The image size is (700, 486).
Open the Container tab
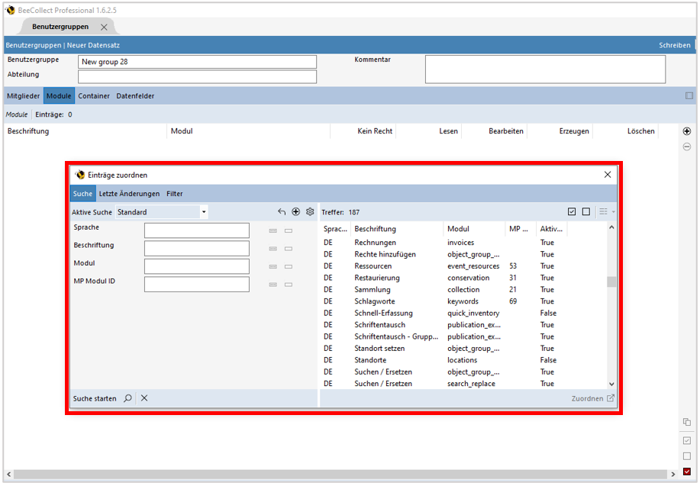(94, 96)
